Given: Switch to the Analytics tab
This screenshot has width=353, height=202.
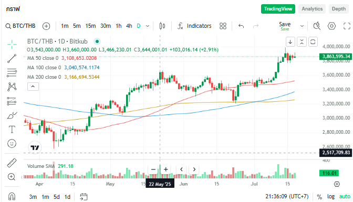Looking at the screenshot, I should (312, 9).
